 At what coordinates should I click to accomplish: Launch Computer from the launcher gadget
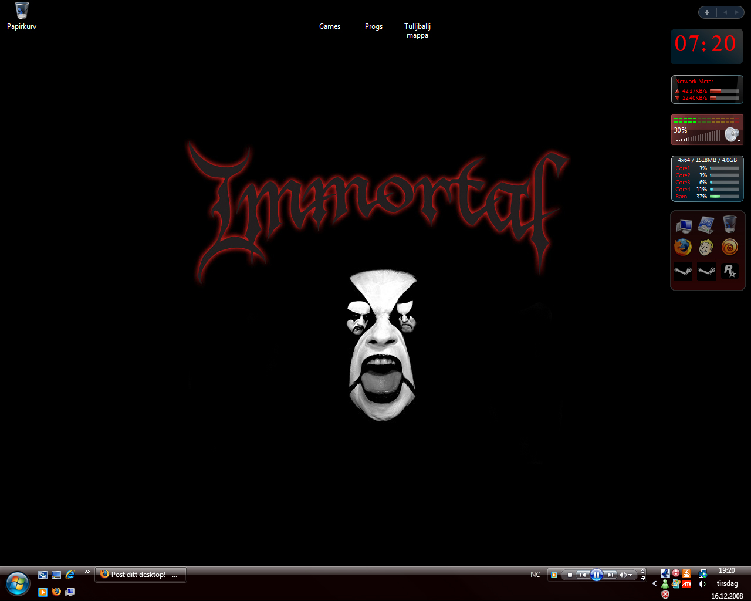[683, 225]
